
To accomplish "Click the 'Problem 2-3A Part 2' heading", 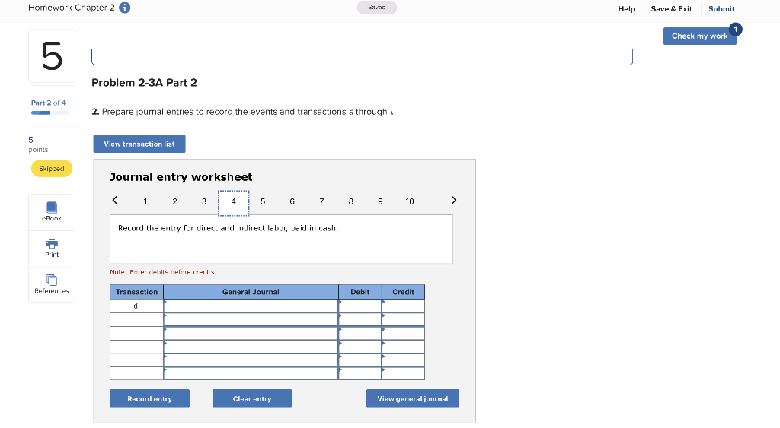I will 144,83.
